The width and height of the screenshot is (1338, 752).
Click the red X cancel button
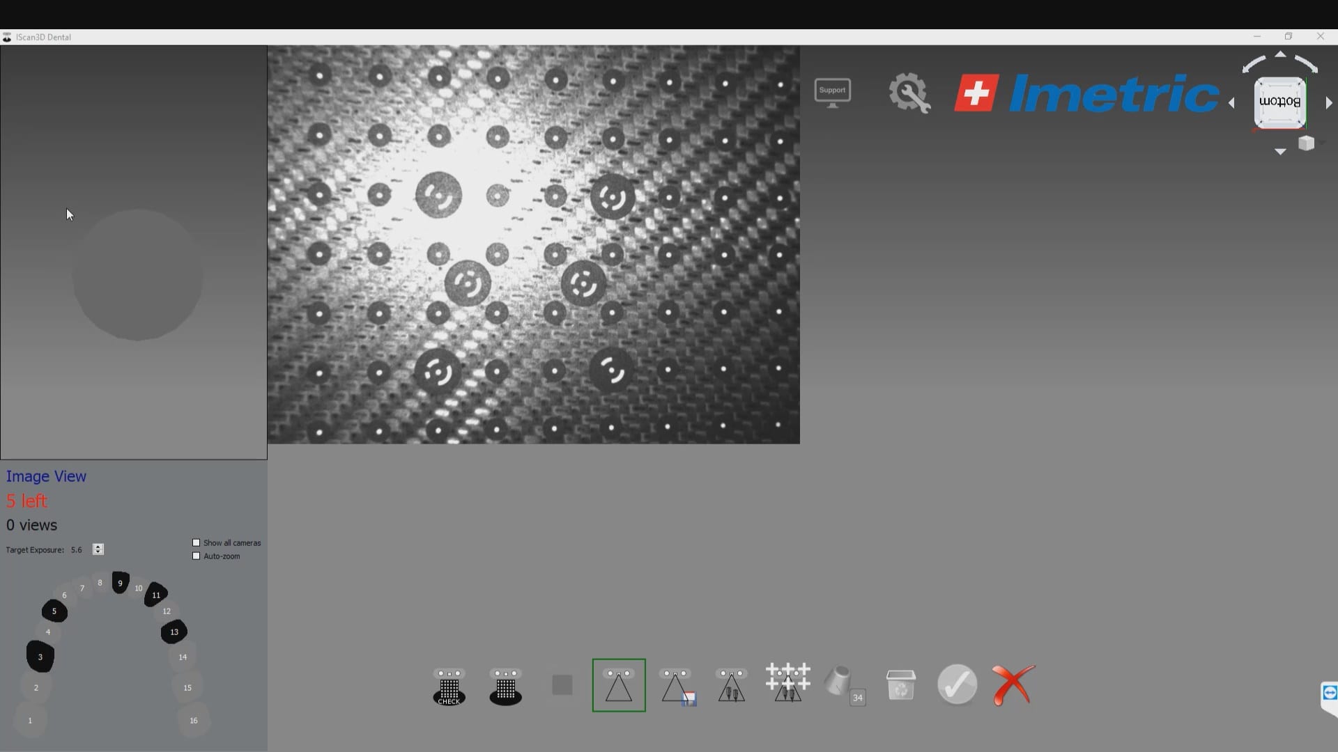pyautogui.click(x=1013, y=685)
